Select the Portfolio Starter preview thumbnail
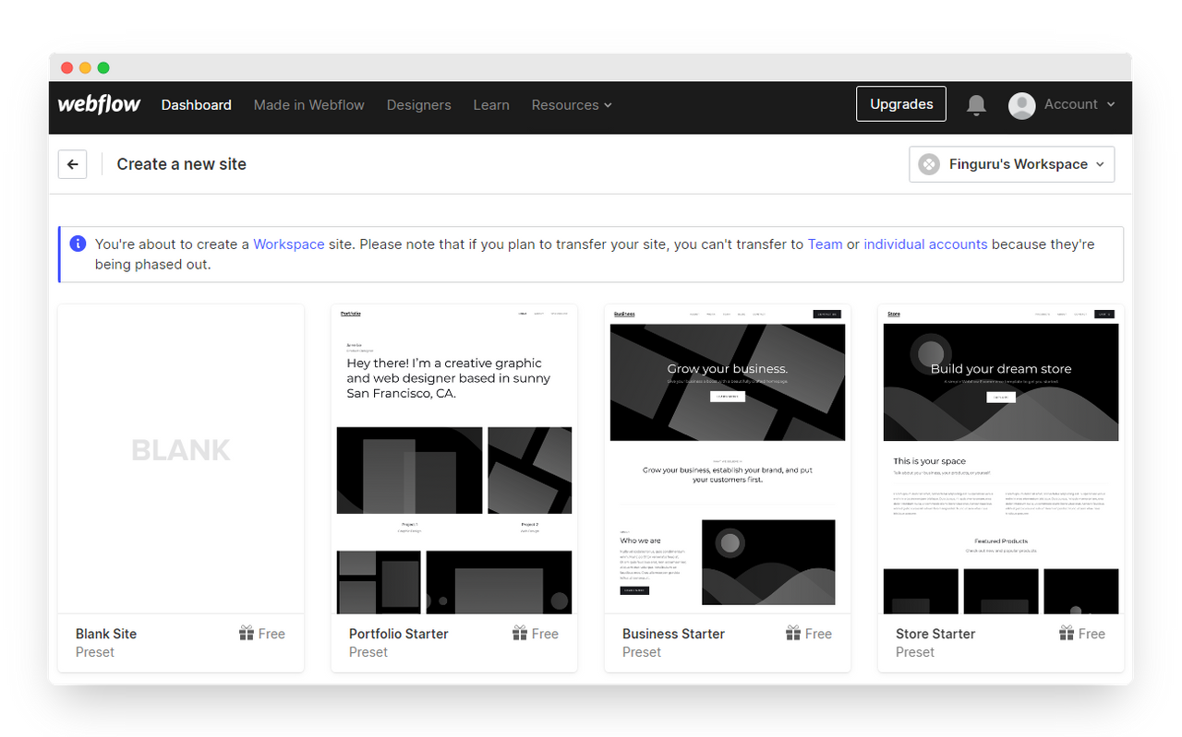Image resolution: width=1182 pixels, height=737 pixels. [x=454, y=459]
